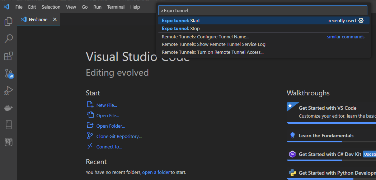This screenshot has width=376, height=180.
Task: Open the PostgreSQL elephant view icon
Action: pos(9,142)
